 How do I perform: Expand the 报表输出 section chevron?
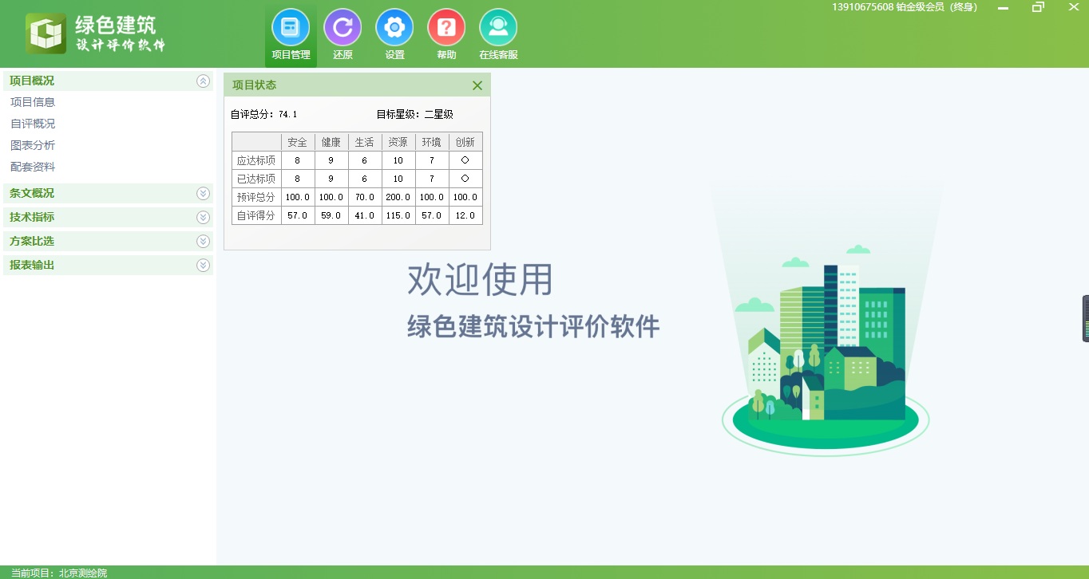click(203, 265)
